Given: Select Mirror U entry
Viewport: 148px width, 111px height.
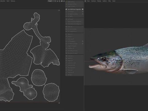Looking at the screenshot, I should pyautogui.click(x=75, y=34).
